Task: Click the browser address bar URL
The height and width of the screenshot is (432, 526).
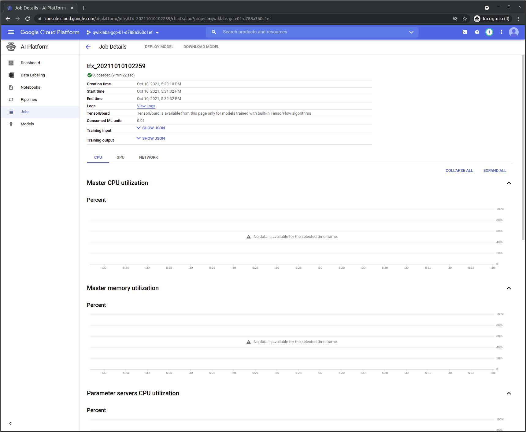Action: point(158,19)
